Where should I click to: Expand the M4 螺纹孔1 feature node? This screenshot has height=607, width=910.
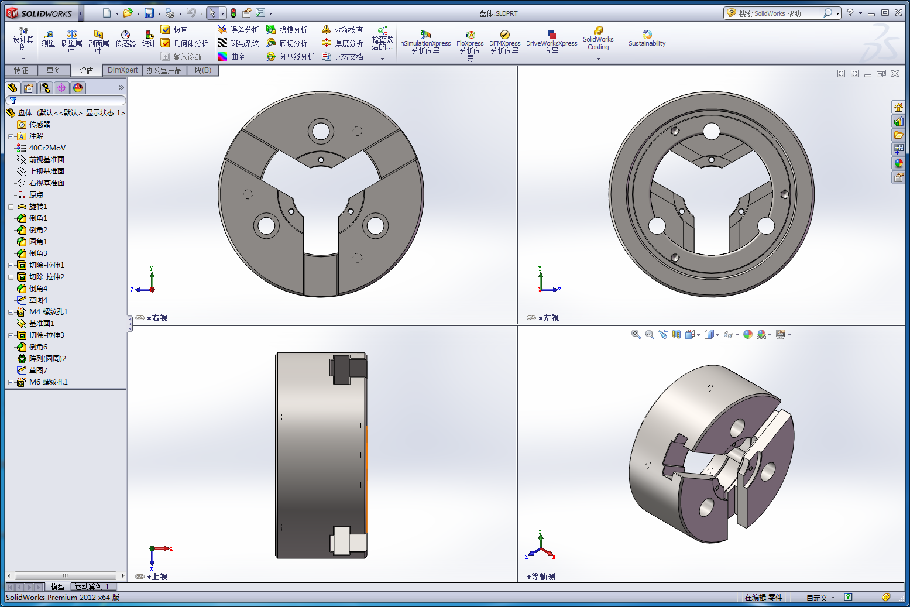11,312
